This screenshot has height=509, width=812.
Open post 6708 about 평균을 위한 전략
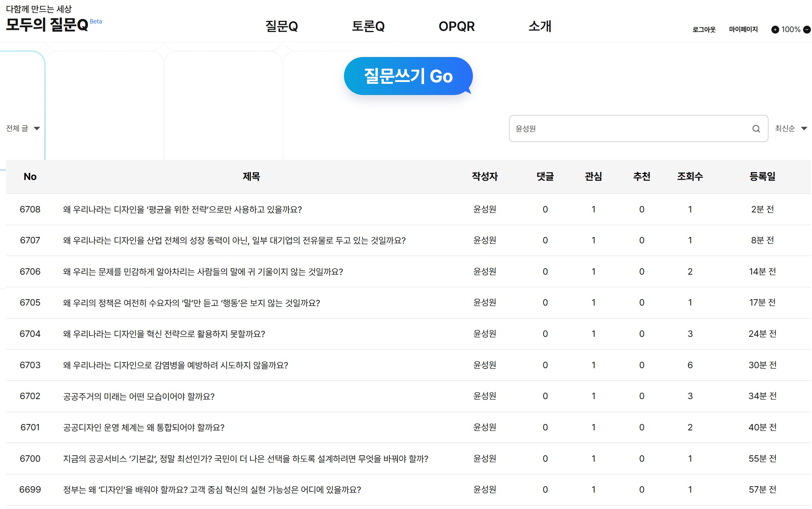182,209
